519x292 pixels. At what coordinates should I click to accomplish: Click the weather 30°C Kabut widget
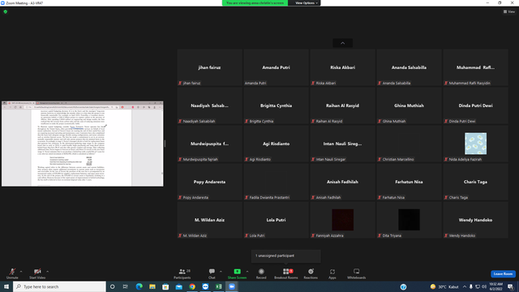click(x=444, y=286)
